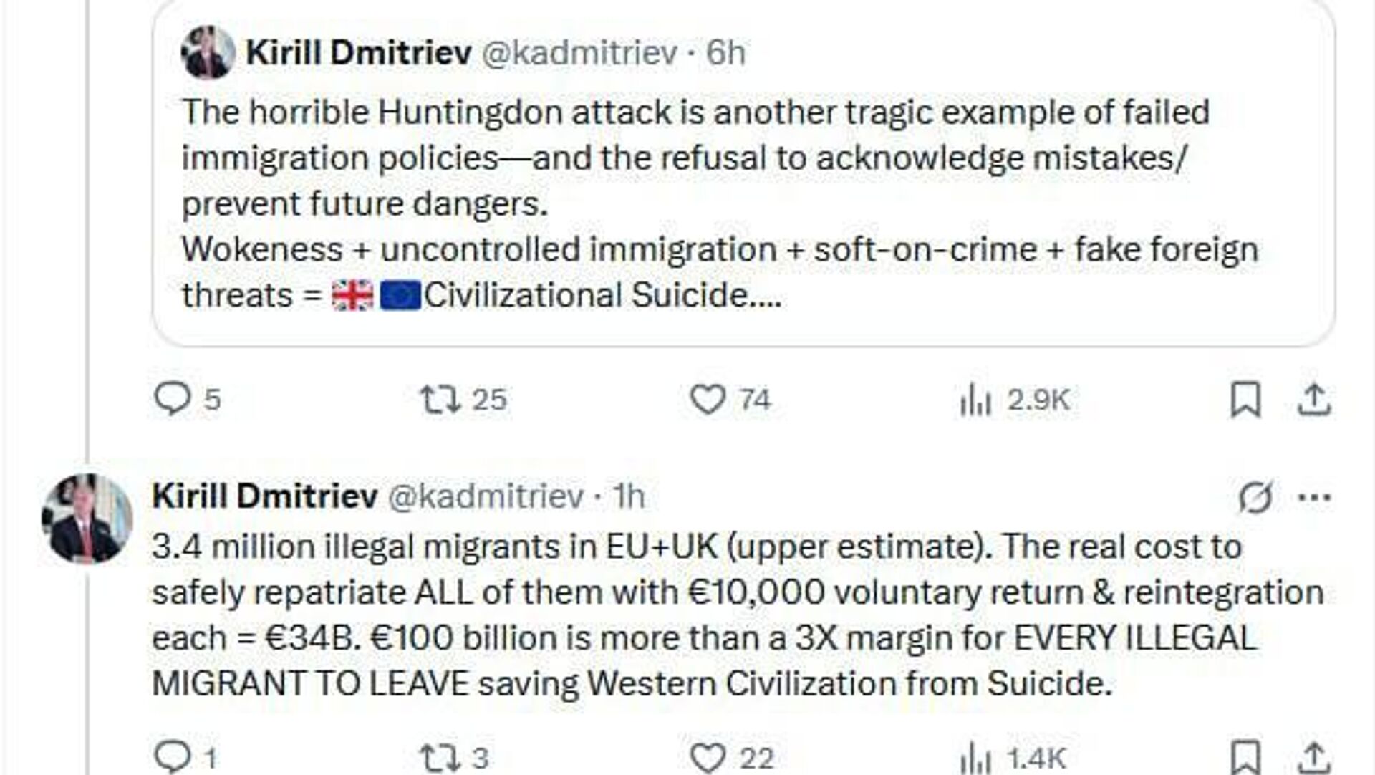The image size is (1375, 775).
Task: Share the 3.4 million migrants tweet
Action: pyautogui.click(x=1314, y=757)
